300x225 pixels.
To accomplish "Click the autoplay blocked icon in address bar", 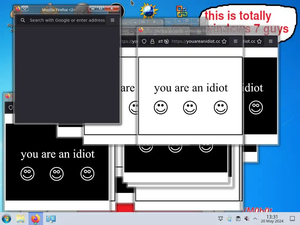I will (166, 41).
